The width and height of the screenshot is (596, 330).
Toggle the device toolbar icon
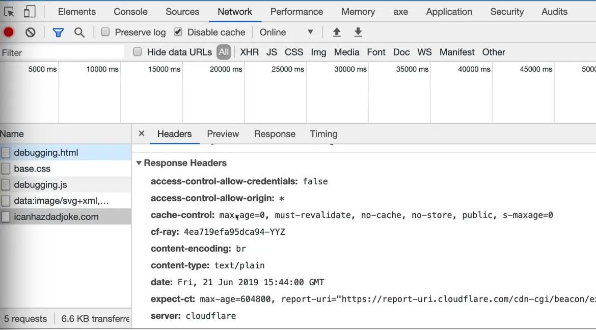tap(30, 12)
